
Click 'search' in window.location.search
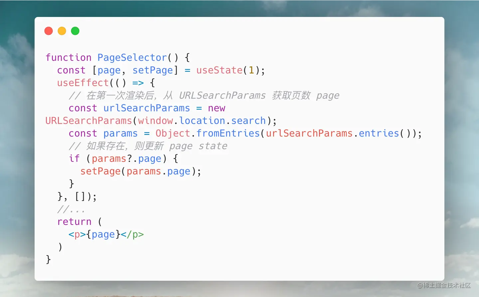tap(248, 121)
